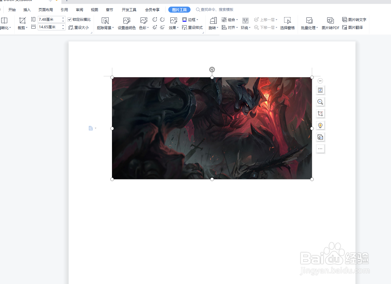Image resolution: width=391 pixels, height=284 pixels.
Task: Expand the Border (边框) dropdown
Action: coord(197,20)
